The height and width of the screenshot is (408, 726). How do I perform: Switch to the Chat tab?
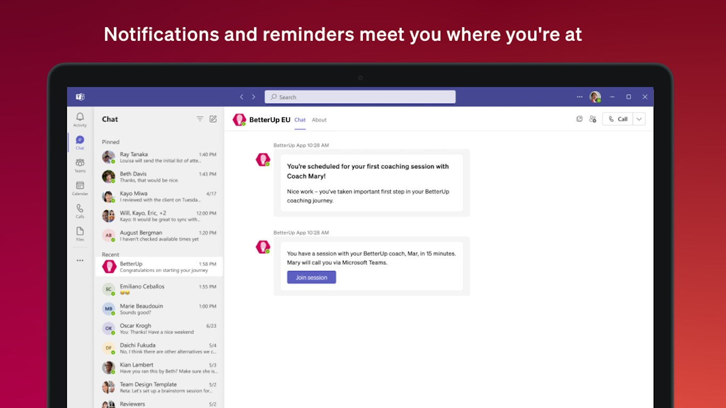(300, 120)
